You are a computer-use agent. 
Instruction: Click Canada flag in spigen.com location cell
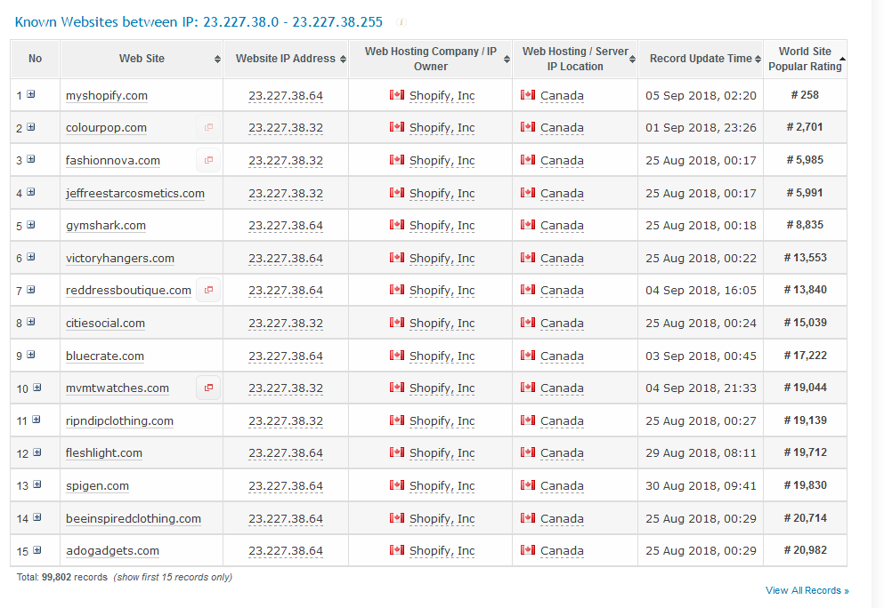coord(528,485)
